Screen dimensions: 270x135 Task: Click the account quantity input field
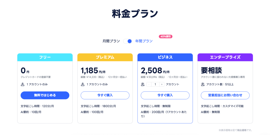155,84
